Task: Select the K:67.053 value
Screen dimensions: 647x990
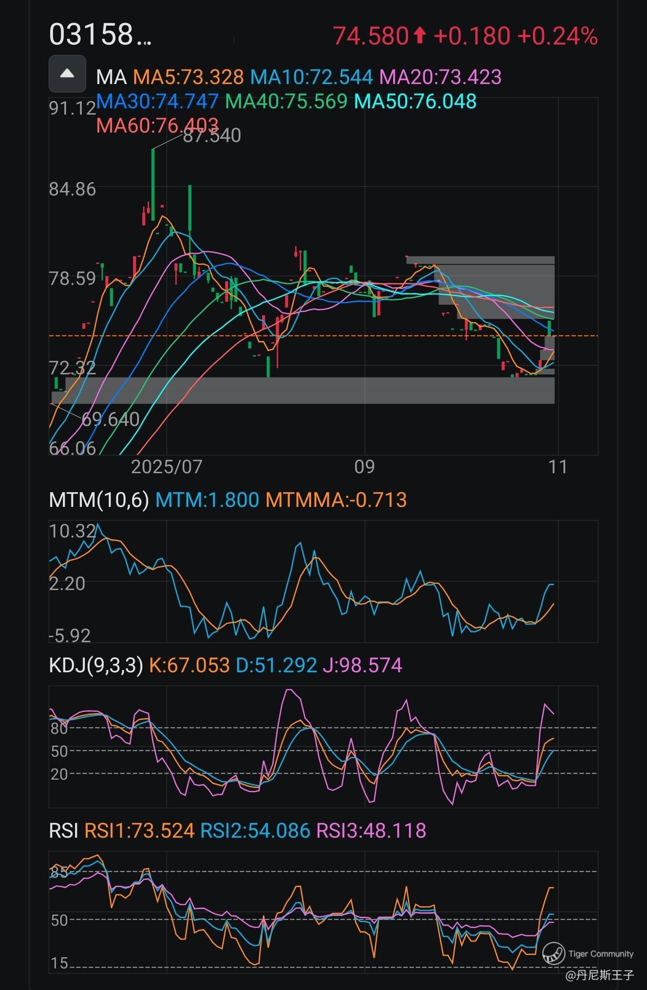Action: [189, 665]
